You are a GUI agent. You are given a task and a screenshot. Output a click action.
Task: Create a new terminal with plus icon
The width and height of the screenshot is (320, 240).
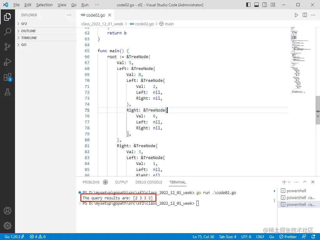284,182
